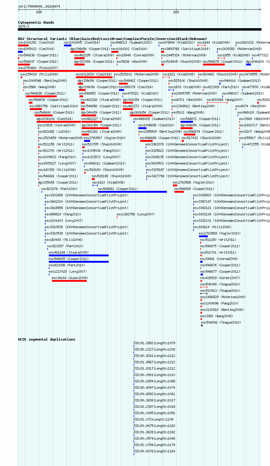This screenshot has width=270, height=466.
Task: Select the %ID:92.2397|Length:1018 duplication entry
Action: [x=154, y=407]
